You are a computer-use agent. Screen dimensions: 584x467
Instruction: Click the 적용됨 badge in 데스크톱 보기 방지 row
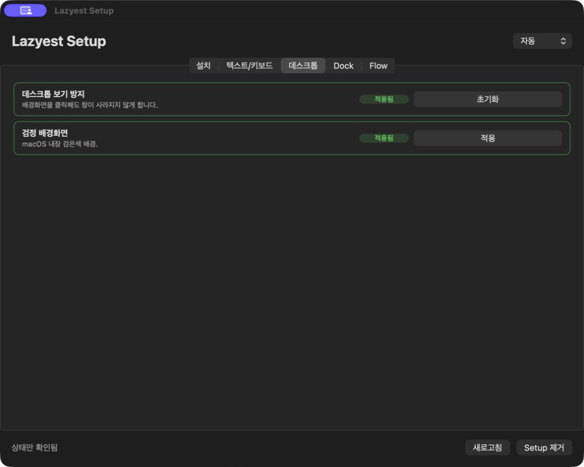[x=383, y=99]
